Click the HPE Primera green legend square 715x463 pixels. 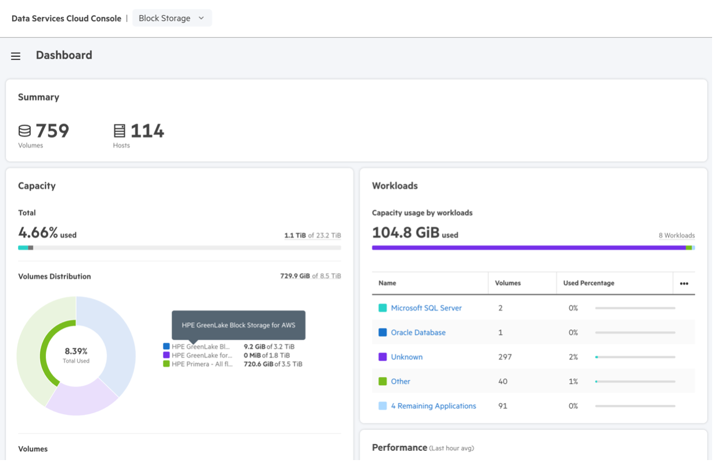coord(167,364)
